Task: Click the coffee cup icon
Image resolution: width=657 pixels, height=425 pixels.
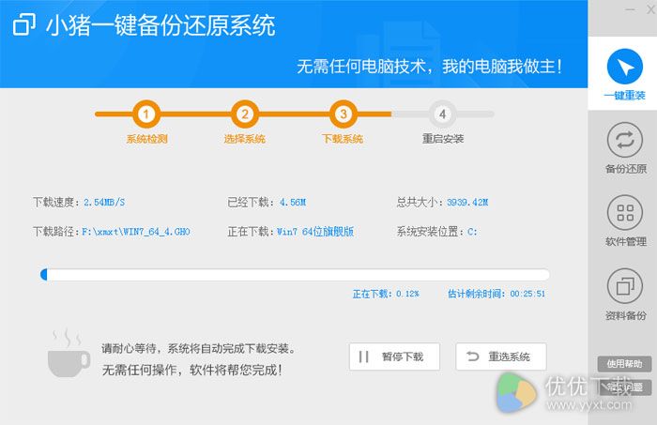Action: [x=69, y=353]
